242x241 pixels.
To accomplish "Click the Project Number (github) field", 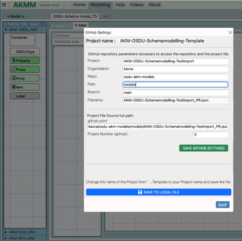I will pos(211,135).
